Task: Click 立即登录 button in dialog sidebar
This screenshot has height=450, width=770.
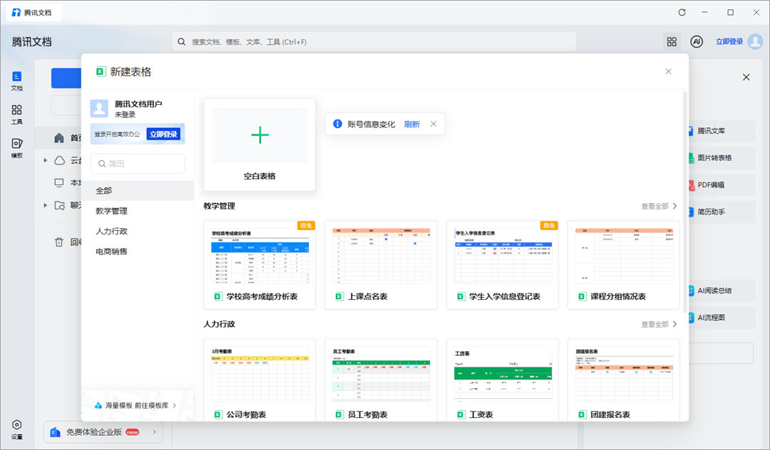Action: point(163,134)
